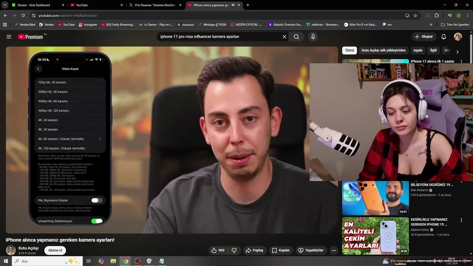Image resolution: width=473 pixels, height=266 pixels.
Task: Open the EN KALİTELİ ÇEKİM AYARLARI thumbnail
Action: click(x=375, y=236)
